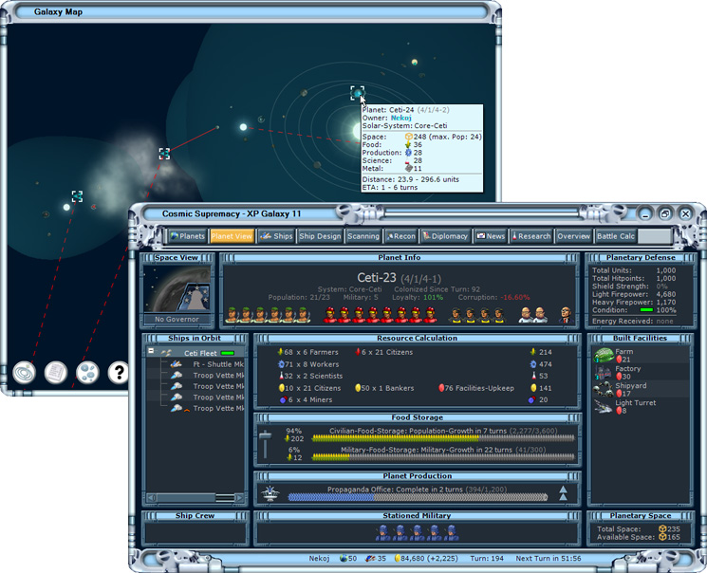Open the Recon tab
Viewport: 707px width, 573px height.
pyautogui.click(x=400, y=236)
